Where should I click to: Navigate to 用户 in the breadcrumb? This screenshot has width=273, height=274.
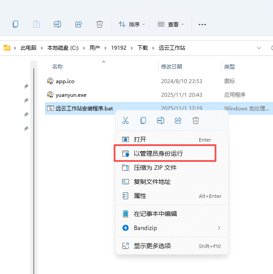tap(94, 47)
